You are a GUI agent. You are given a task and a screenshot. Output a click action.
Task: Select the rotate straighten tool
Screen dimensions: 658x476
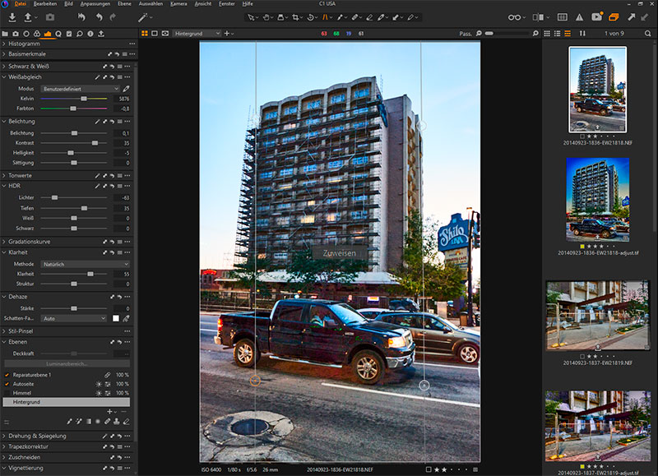click(310, 17)
